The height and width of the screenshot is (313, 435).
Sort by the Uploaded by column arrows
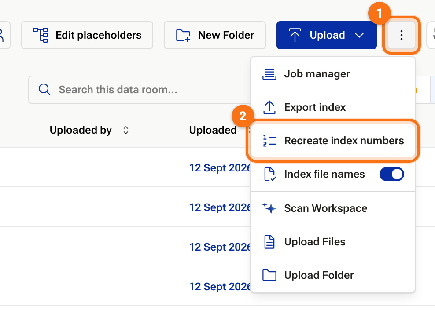tap(125, 130)
